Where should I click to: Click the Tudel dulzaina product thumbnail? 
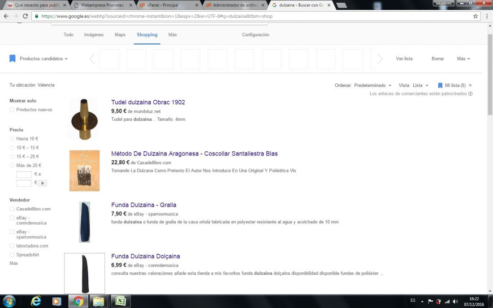(84, 119)
